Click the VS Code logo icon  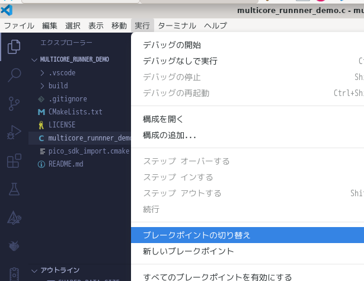click(7, 11)
